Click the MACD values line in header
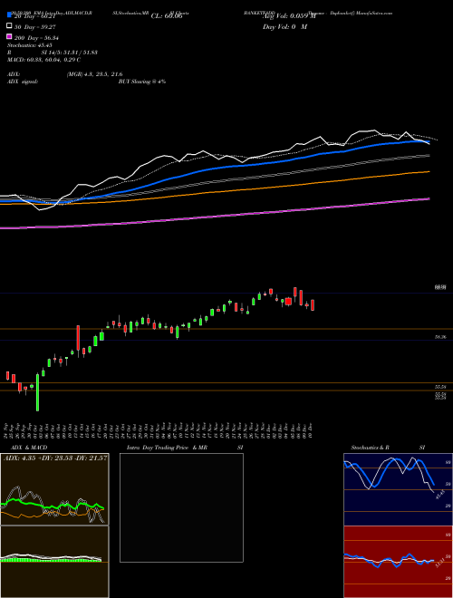The image size is (453, 598). point(43,60)
